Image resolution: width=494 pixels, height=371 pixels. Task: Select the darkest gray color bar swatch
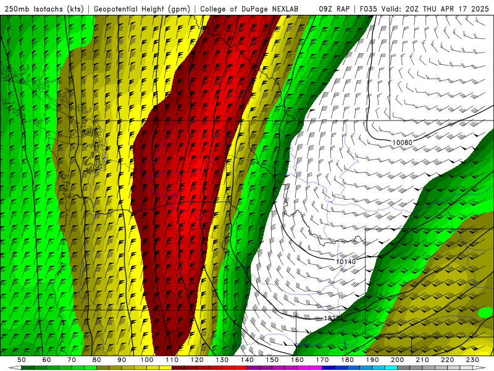point(404,368)
